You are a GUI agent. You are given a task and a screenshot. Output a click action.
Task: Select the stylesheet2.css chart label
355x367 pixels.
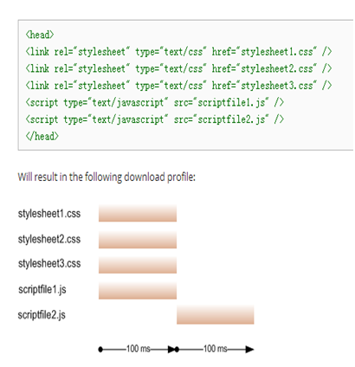[x=49, y=239]
